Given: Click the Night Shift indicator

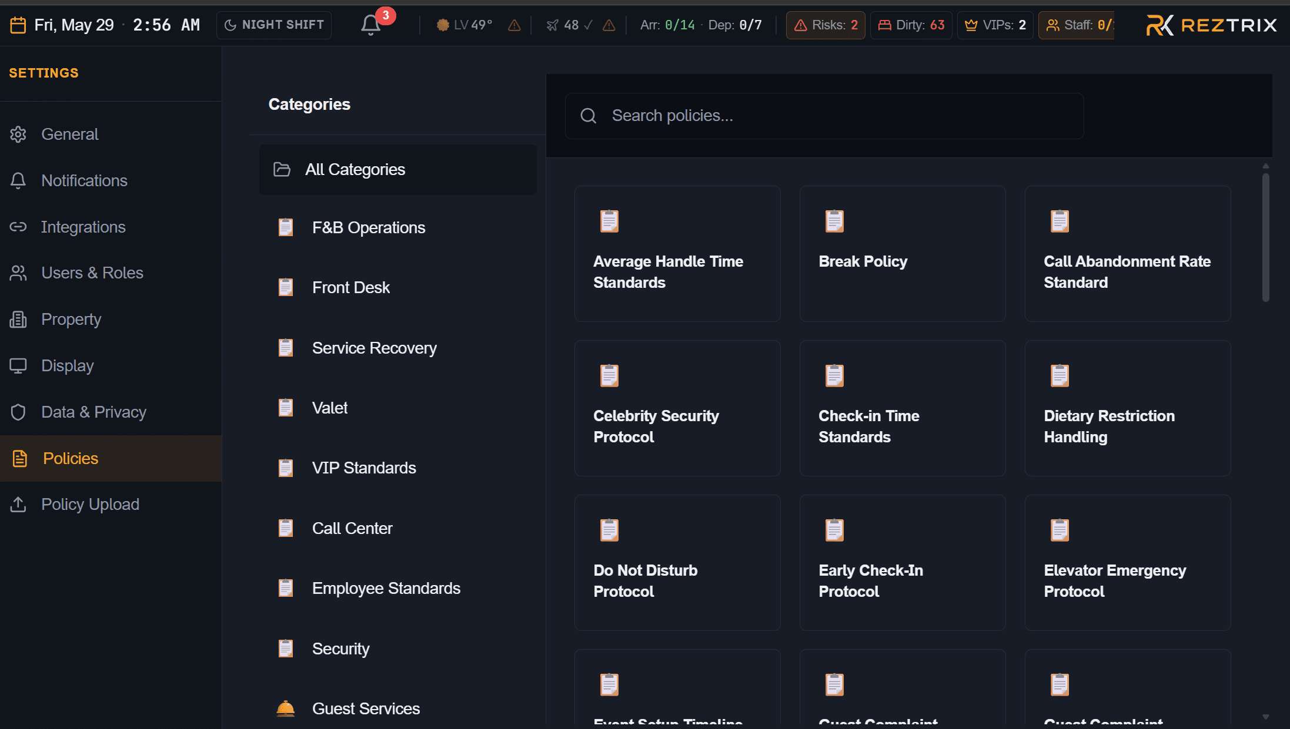Looking at the screenshot, I should tap(274, 25).
